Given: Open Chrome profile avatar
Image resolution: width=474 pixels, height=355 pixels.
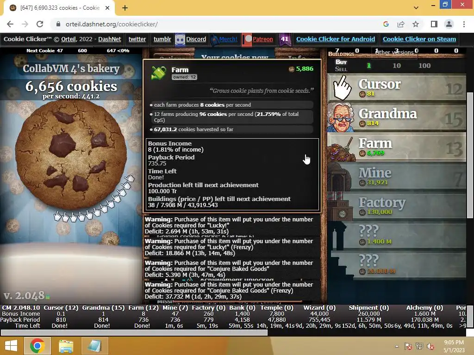Looking at the screenshot, I should tap(449, 24).
